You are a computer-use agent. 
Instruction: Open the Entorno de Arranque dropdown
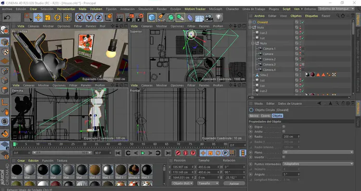pyautogui.click(x=336, y=9)
